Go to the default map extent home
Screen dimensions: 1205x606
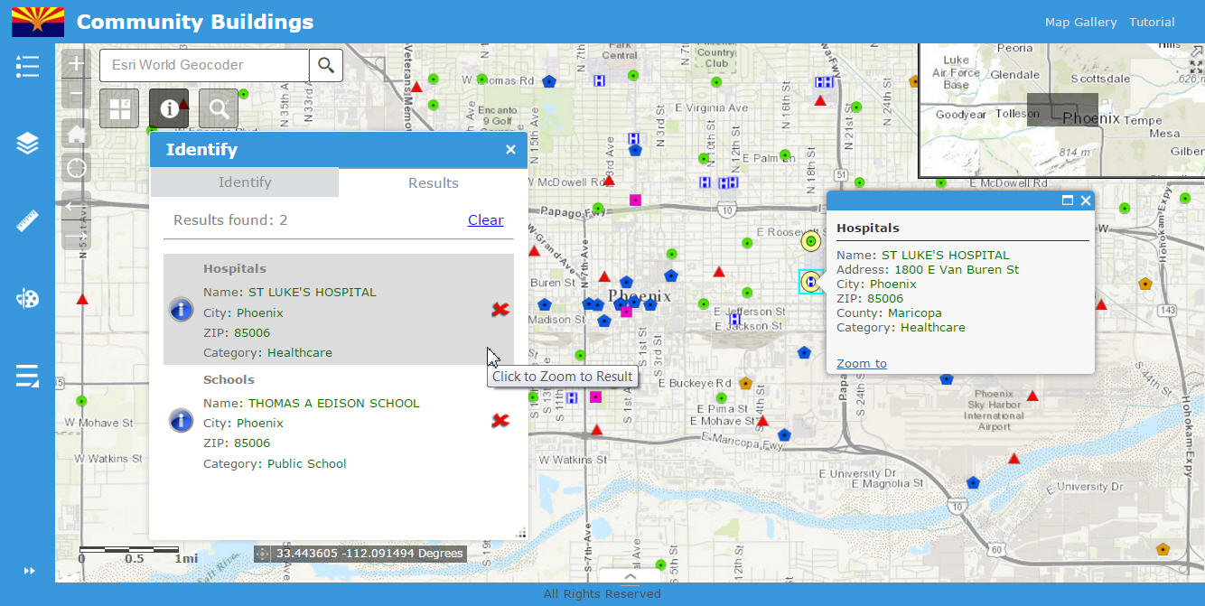(77, 134)
